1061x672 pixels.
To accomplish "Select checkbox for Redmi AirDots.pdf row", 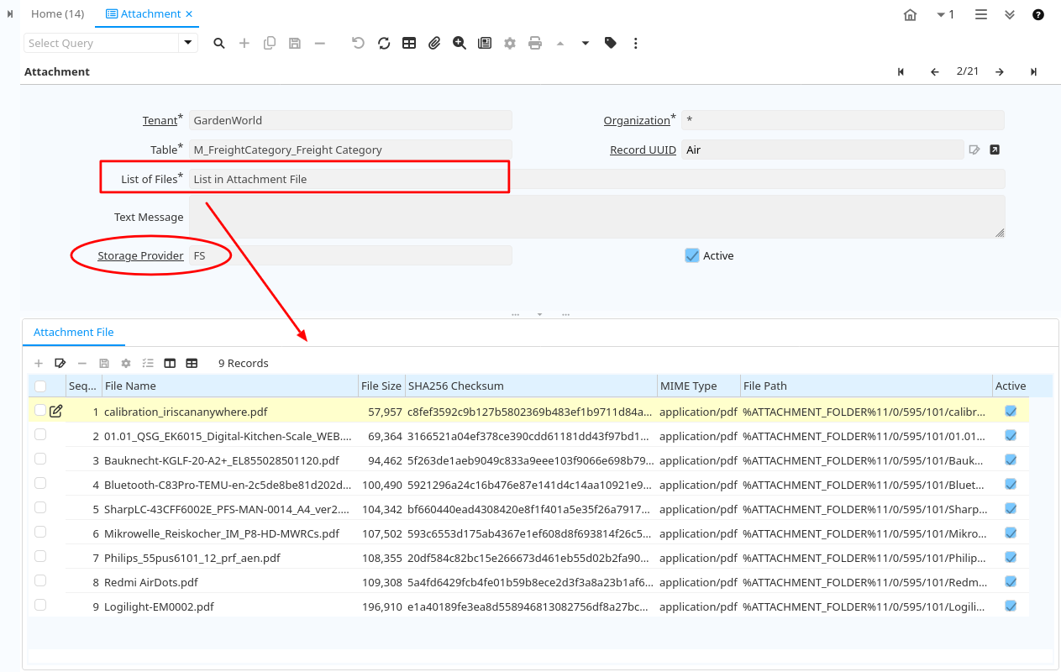I will pos(40,581).
